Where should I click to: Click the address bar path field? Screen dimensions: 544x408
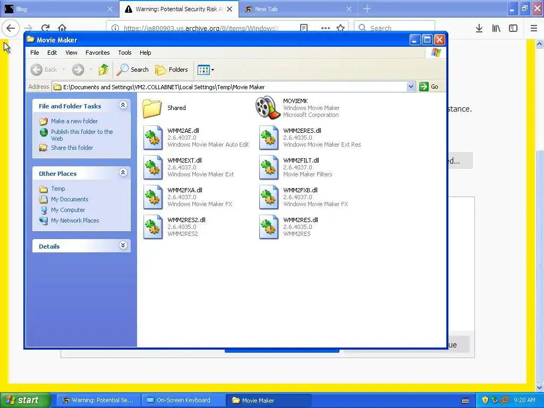click(x=229, y=87)
